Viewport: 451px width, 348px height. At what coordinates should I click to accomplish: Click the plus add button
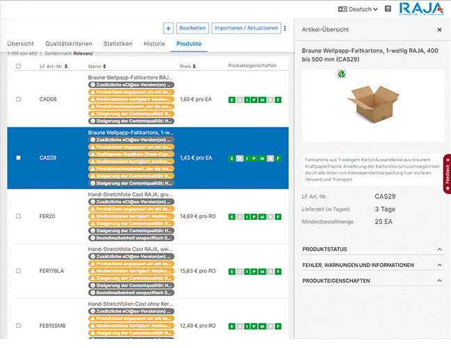coord(168,28)
